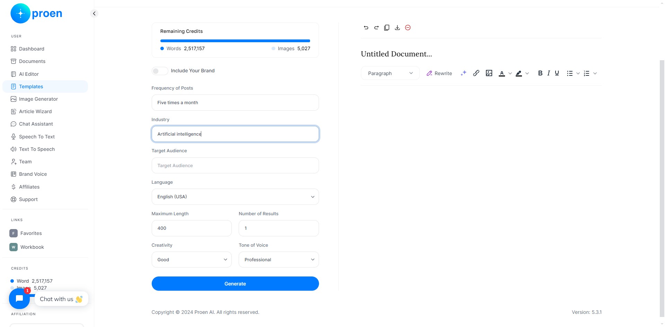The height and width of the screenshot is (327, 665).
Task: Open the Creativity dropdown
Action: click(192, 260)
